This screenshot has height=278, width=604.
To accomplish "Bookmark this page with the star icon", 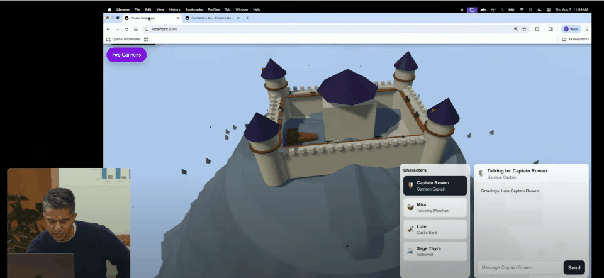I will click(x=524, y=29).
